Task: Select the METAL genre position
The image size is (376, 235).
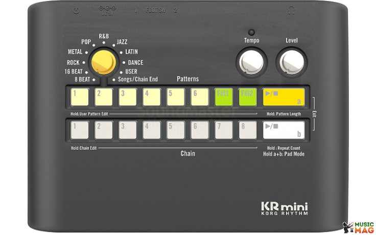Action: tap(75, 52)
